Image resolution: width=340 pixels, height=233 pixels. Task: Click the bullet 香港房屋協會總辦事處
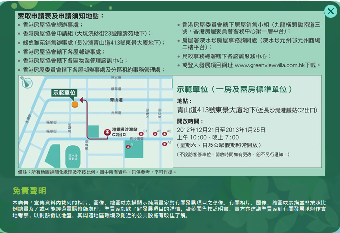coord(53,25)
